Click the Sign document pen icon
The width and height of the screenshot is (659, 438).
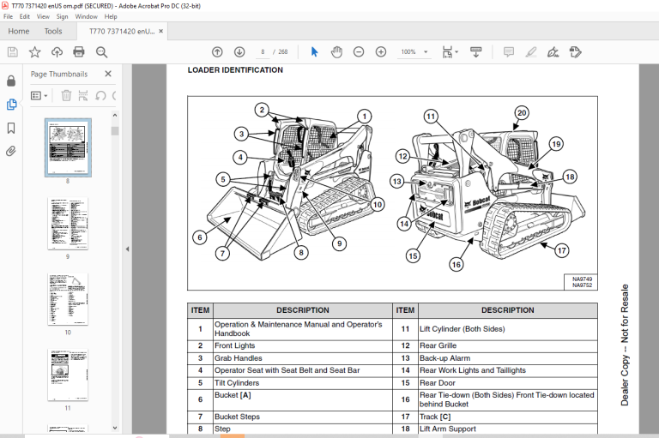click(553, 52)
